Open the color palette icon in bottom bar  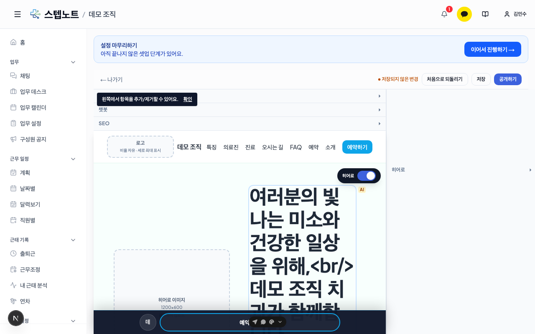click(x=272, y=322)
